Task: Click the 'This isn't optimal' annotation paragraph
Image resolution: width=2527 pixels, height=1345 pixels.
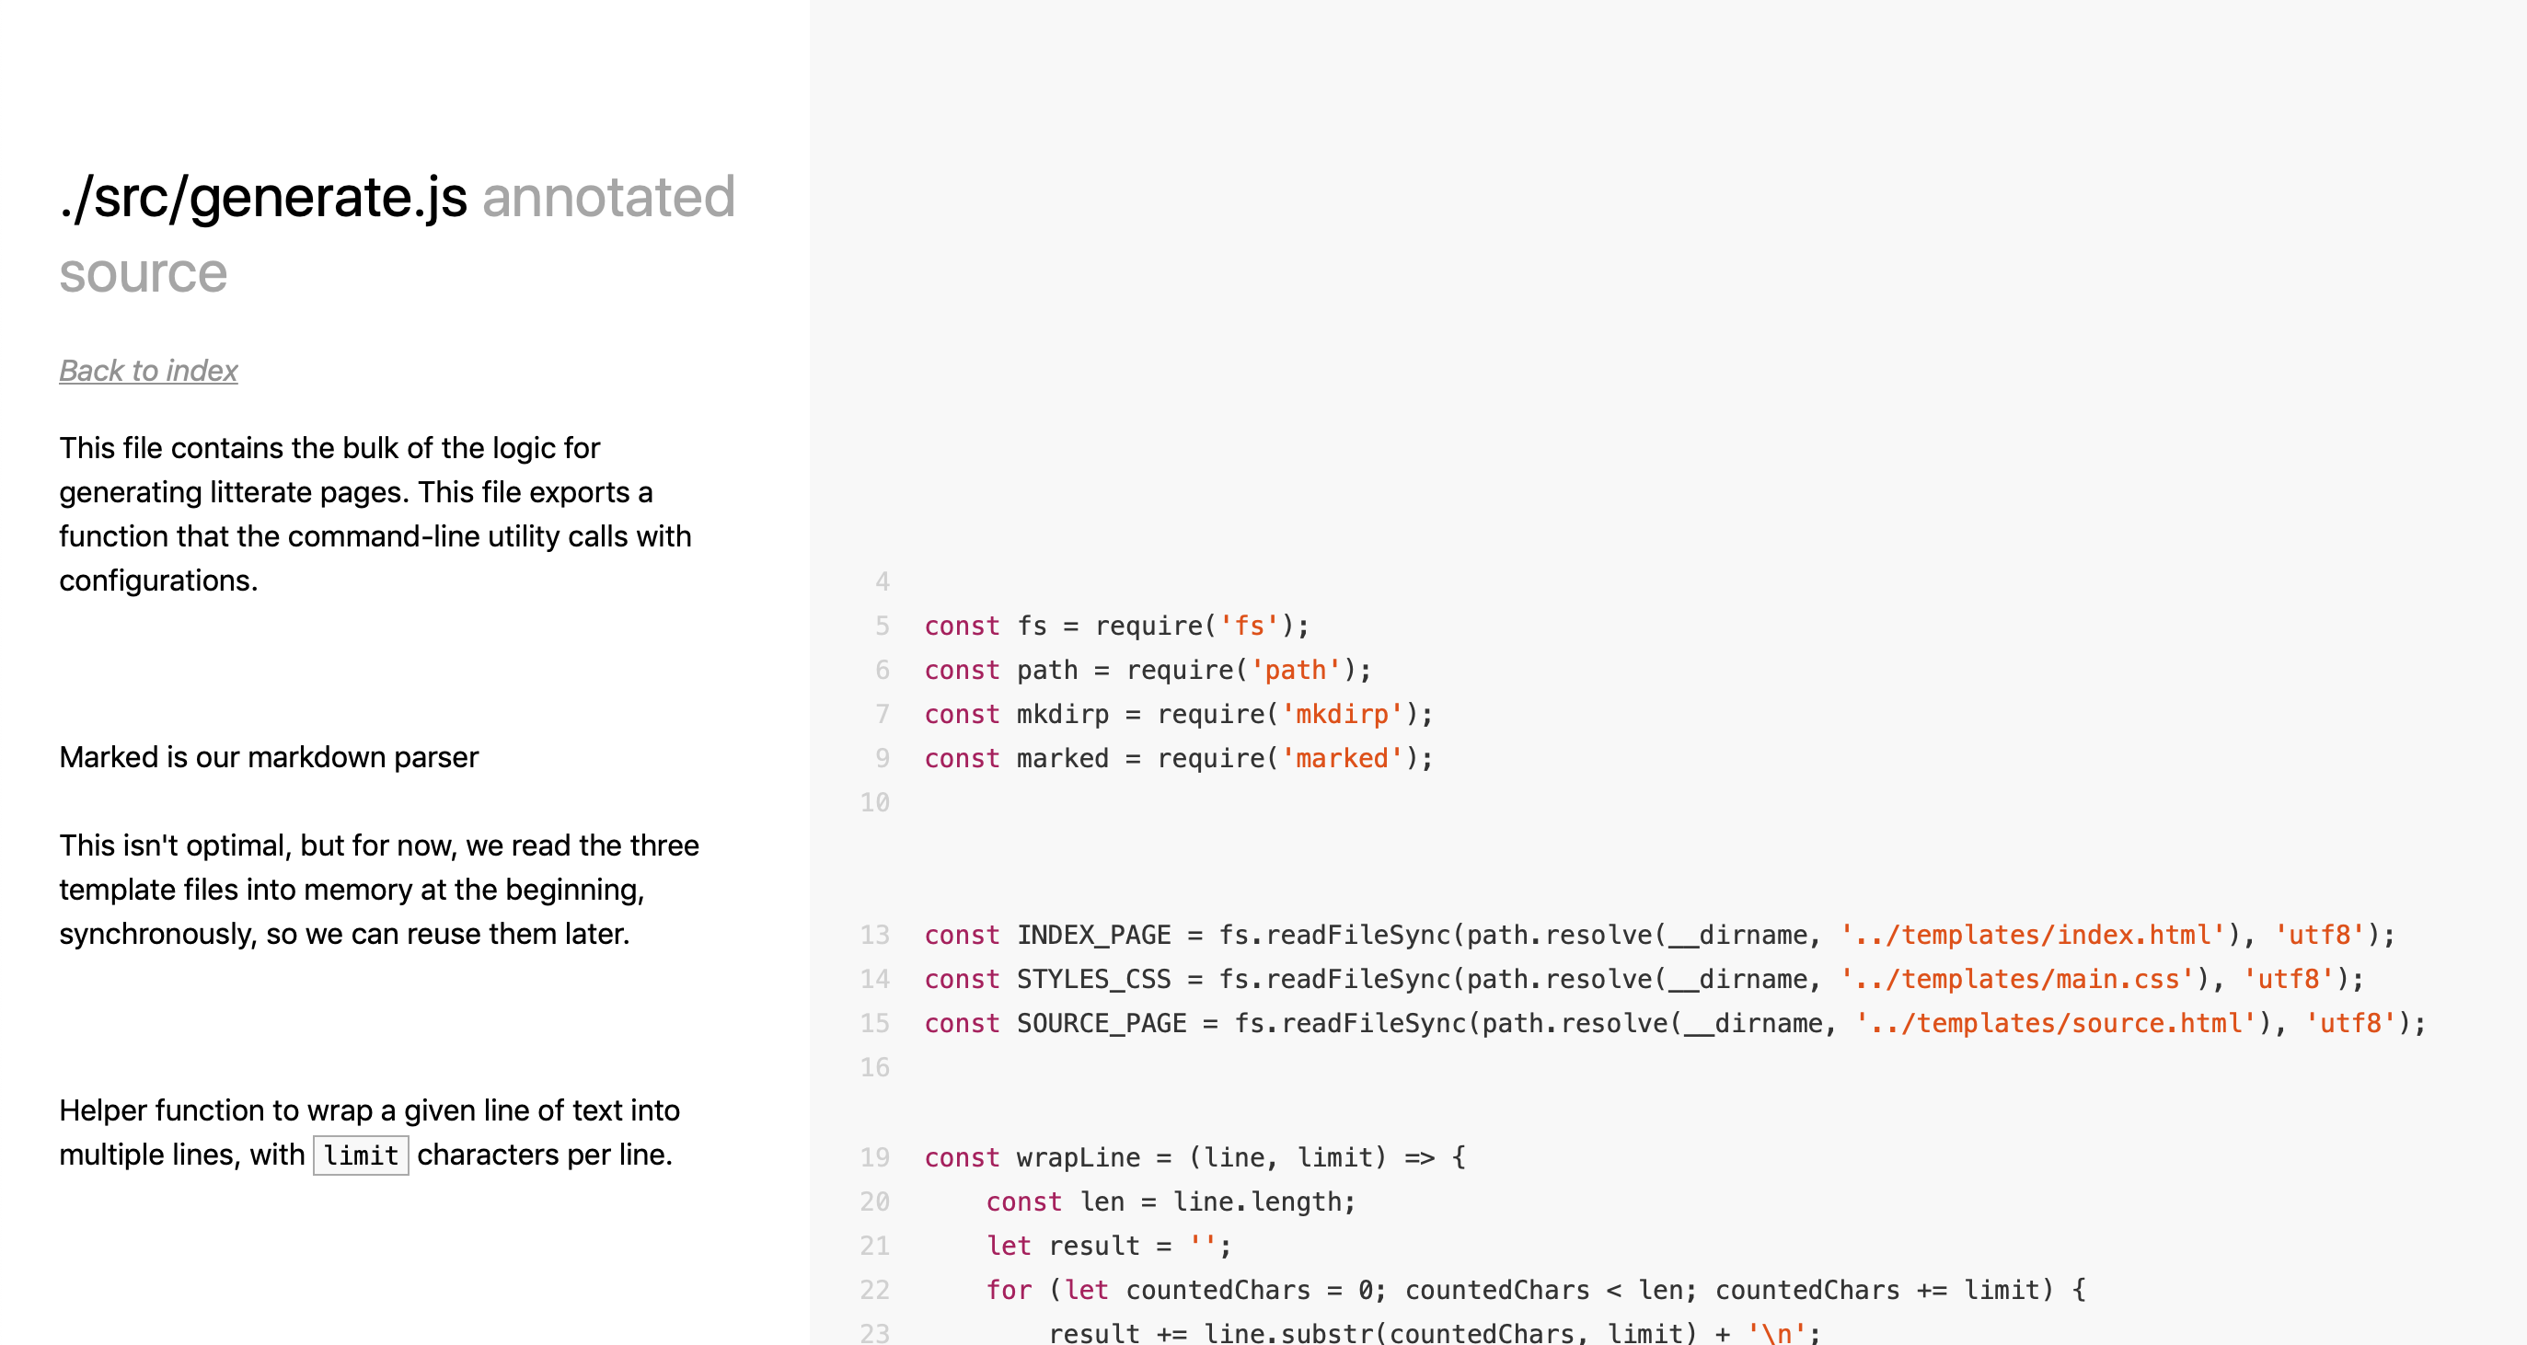Action: coord(378,889)
